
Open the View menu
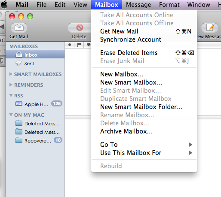[x=80, y=5]
